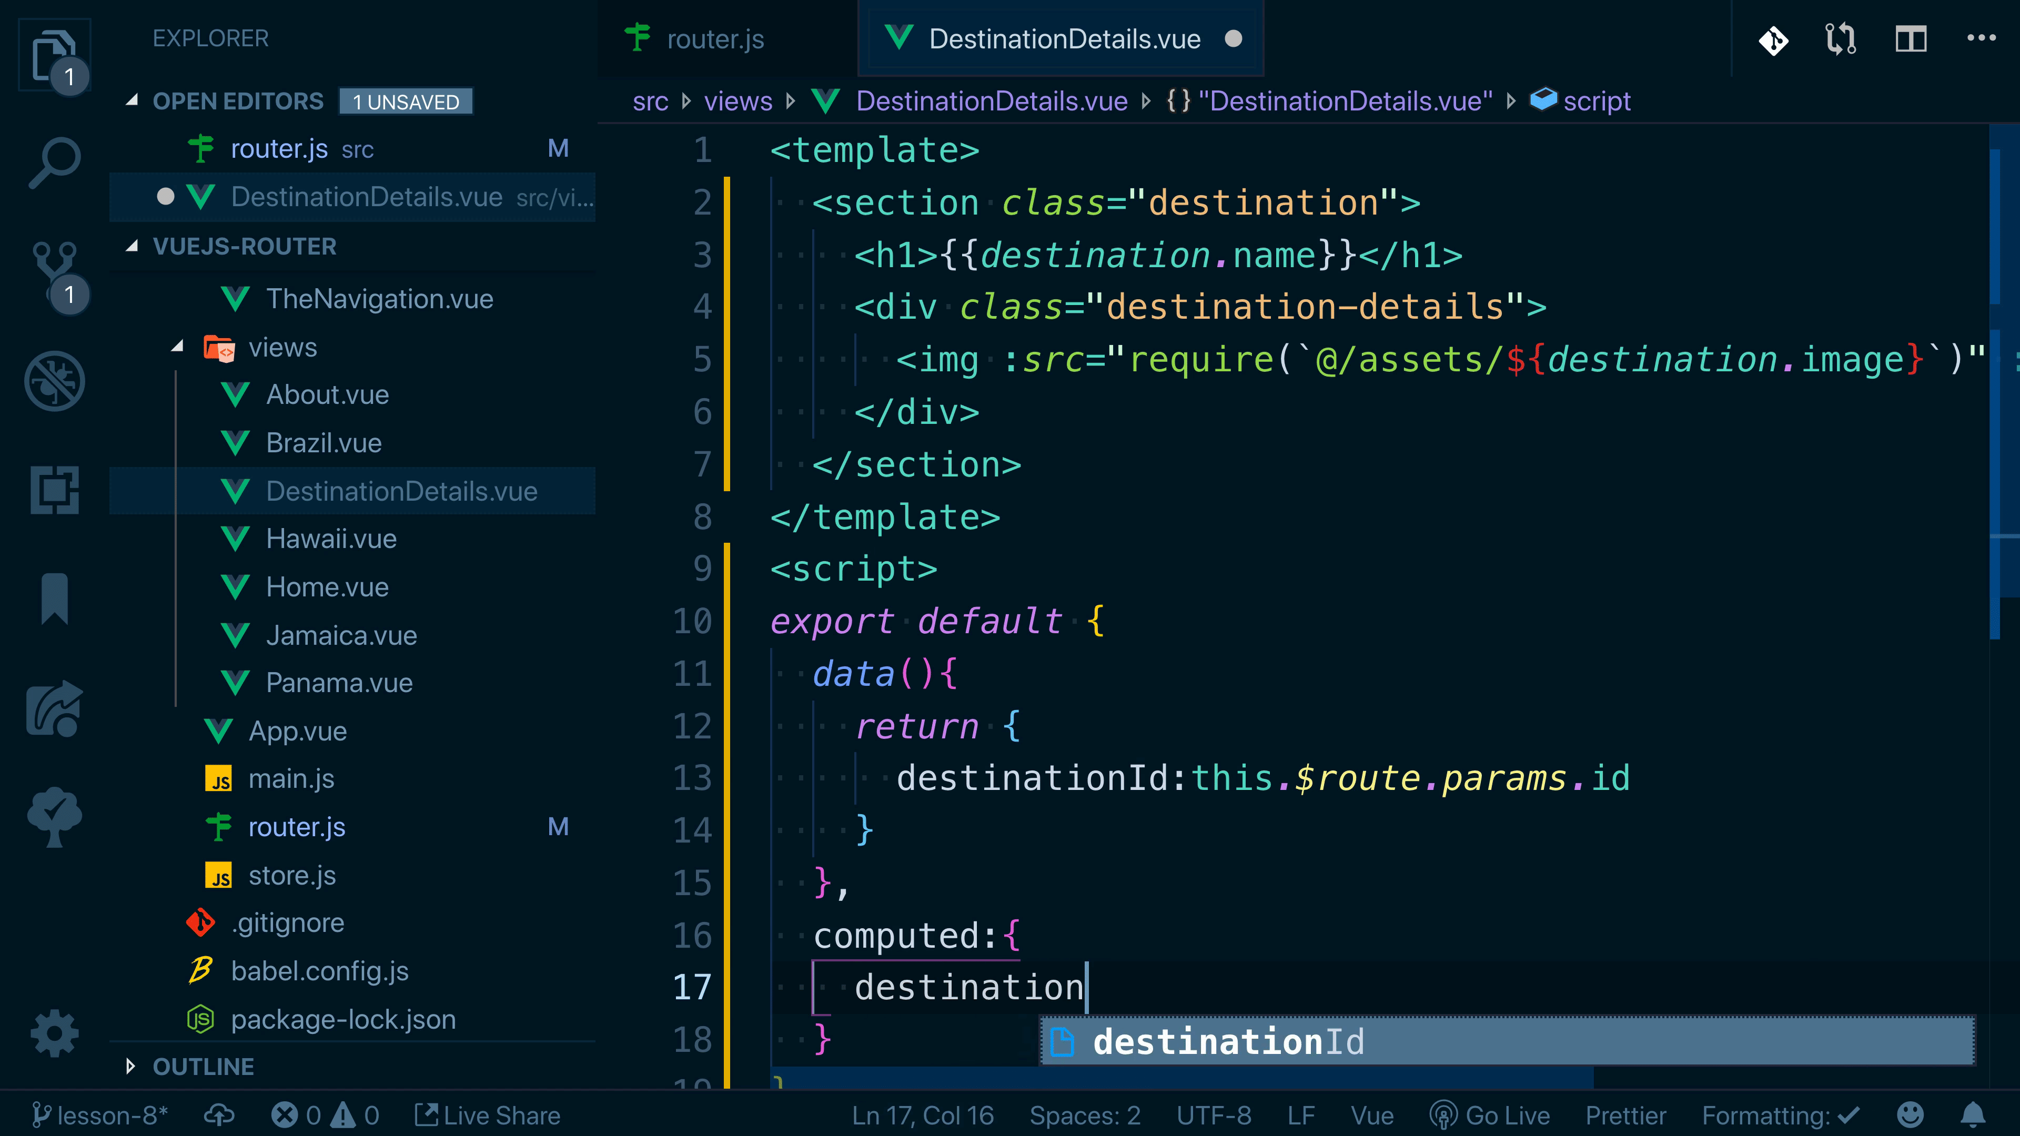Image resolution: width=2020 pixels, height=1136 pixels.
Task: Change language mode via Vue indicator
Action: click(x=1372, y=1115)
